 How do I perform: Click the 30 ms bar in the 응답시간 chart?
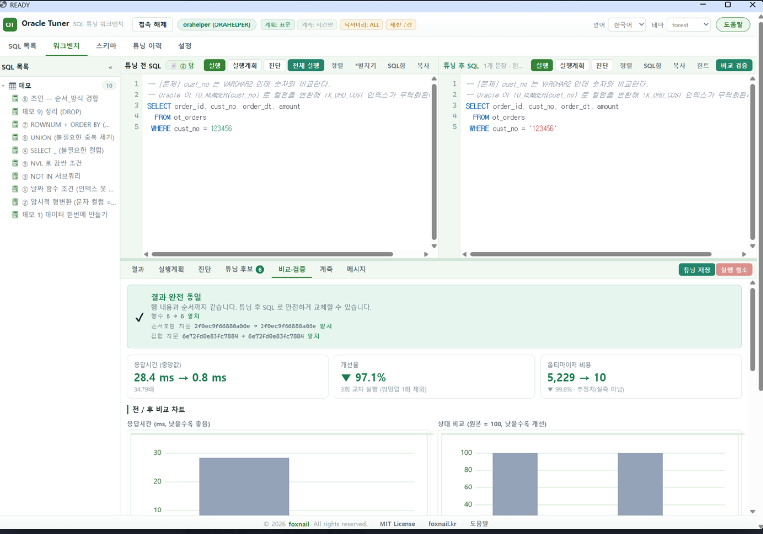click(244, 487)
